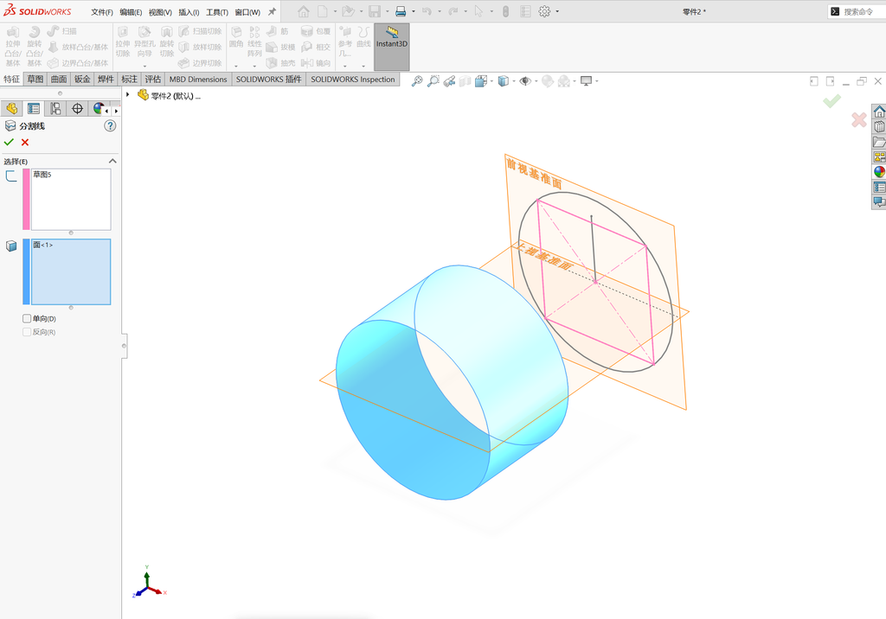The height and width of the screenshot is (619, 886).
Task: Open the 工具(T) menu
Action: (217, 12)
